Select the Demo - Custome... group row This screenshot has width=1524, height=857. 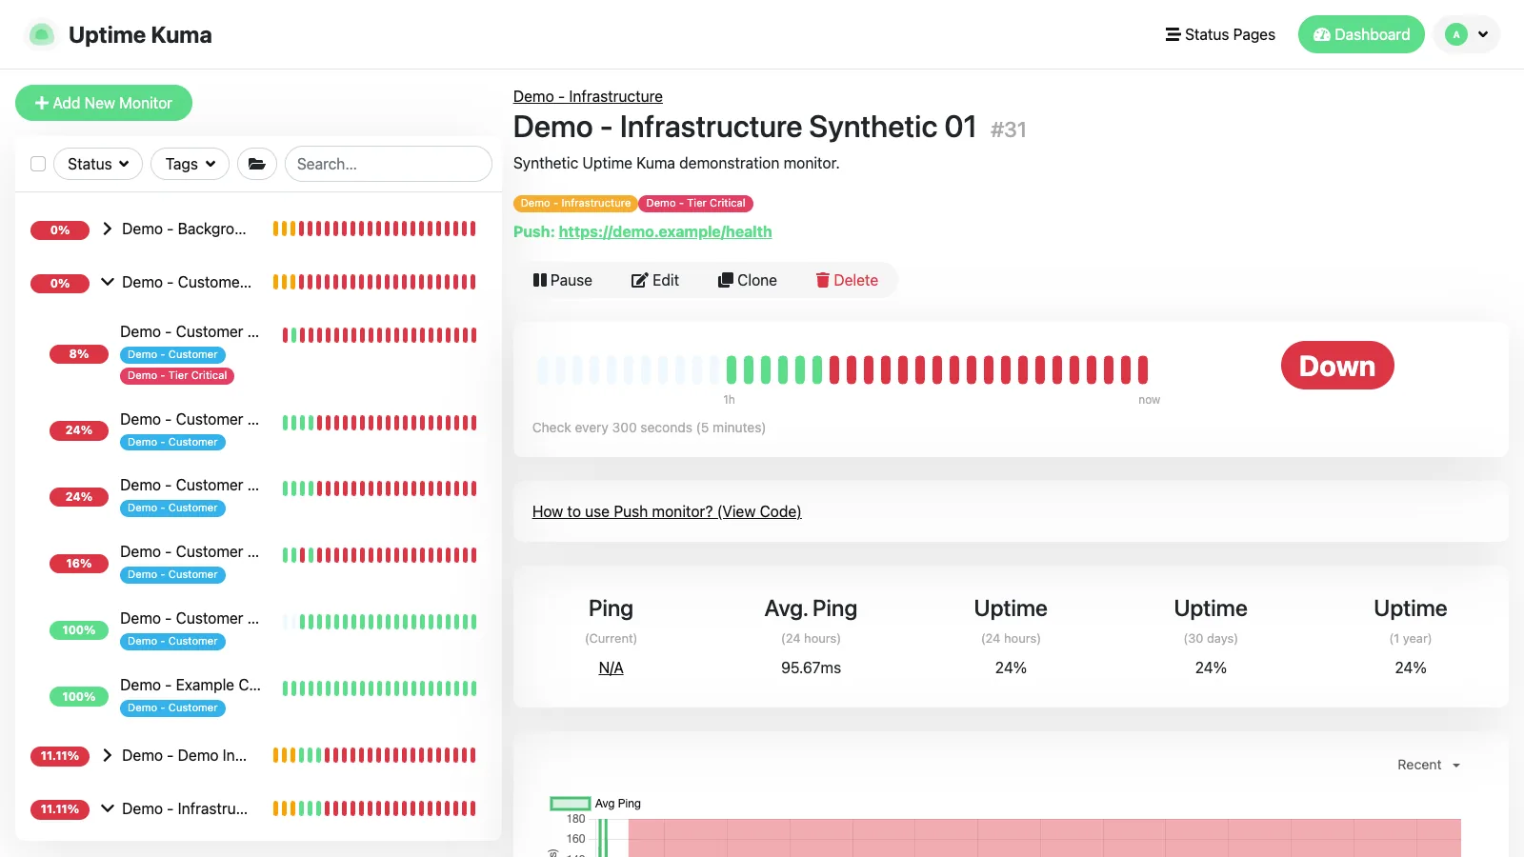258,282
